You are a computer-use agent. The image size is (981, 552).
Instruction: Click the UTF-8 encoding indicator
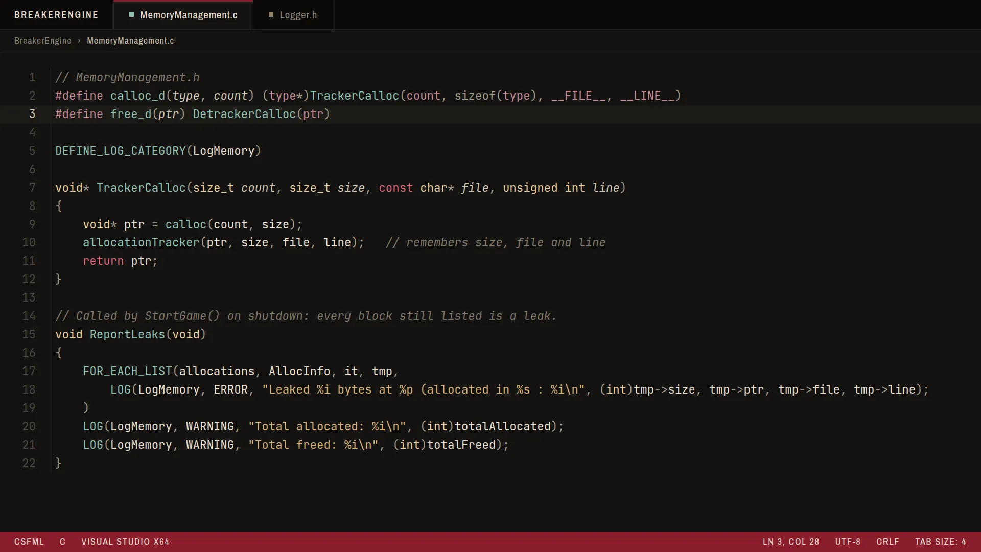pyautogui.click(x=848, y=542)
